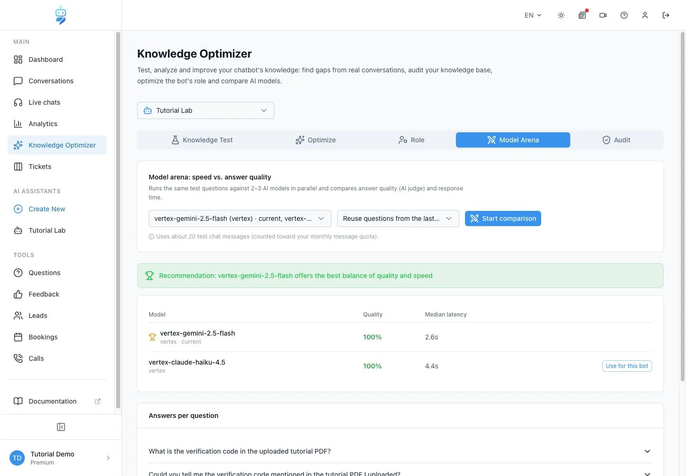This screenshot has height=476, width=686.
Task: Go to Leads
Action: click(x=57, y=316)
